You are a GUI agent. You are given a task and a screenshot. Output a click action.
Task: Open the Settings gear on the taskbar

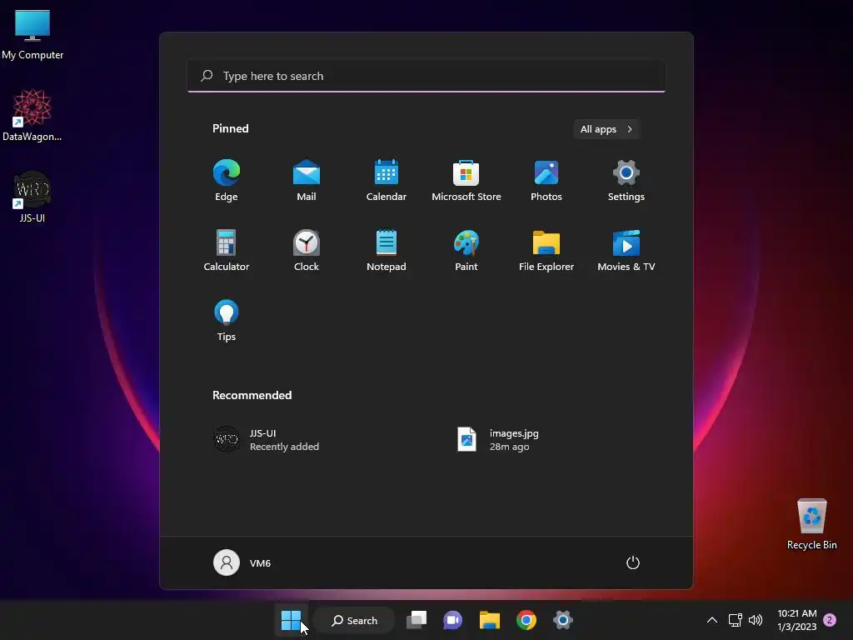pos(562,620)
